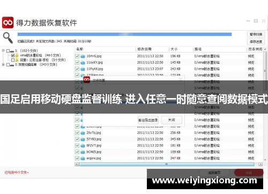The height and width of the screenshot is (194, 268).
Task: Click the drive icon beside 深度扫描结果
Action: pos(12,65)
